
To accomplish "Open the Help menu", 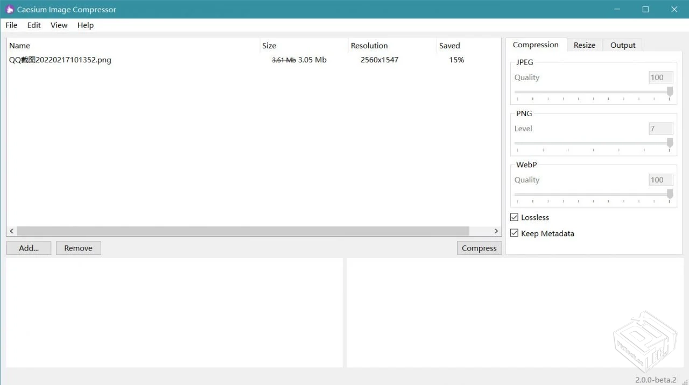I will (x=85, y=25).
